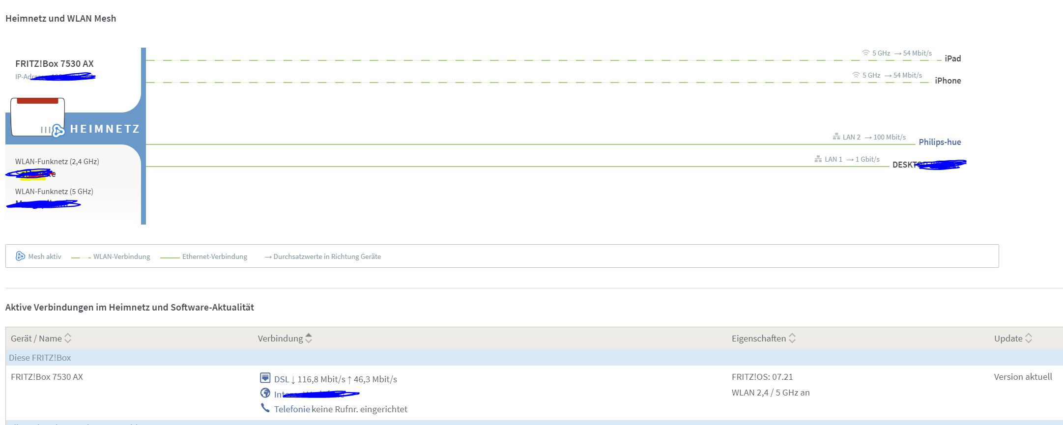
Task: Open the Telefonie link
Action: click(292, 409)
